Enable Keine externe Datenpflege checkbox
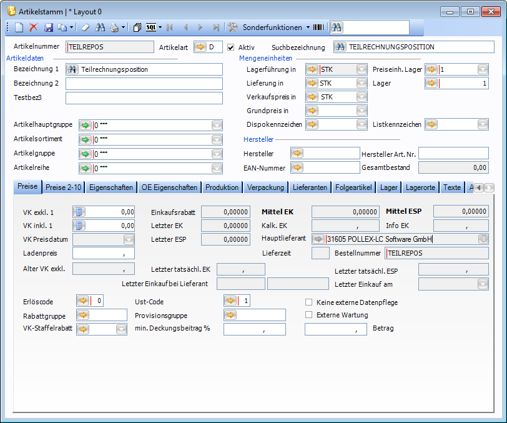The image size is (507, 423). pyautogui.click(x=308, y=302)
